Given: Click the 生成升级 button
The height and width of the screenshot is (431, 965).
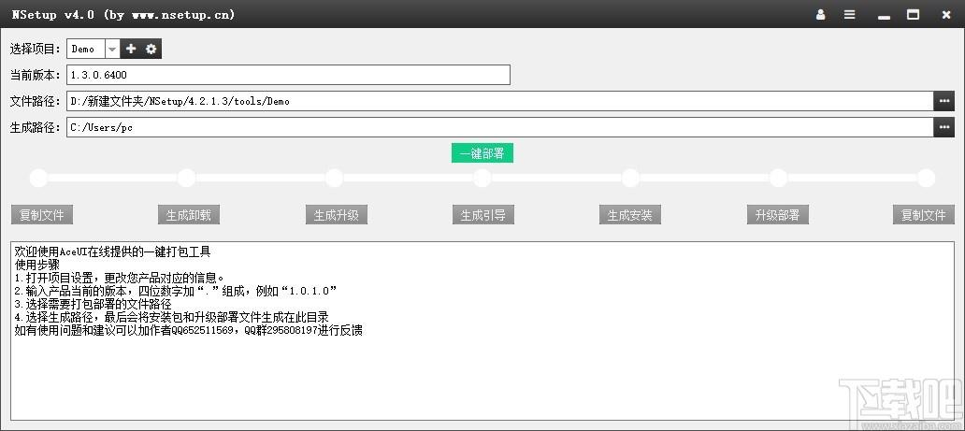Looking at the screenshot, I should coord(336,215).
